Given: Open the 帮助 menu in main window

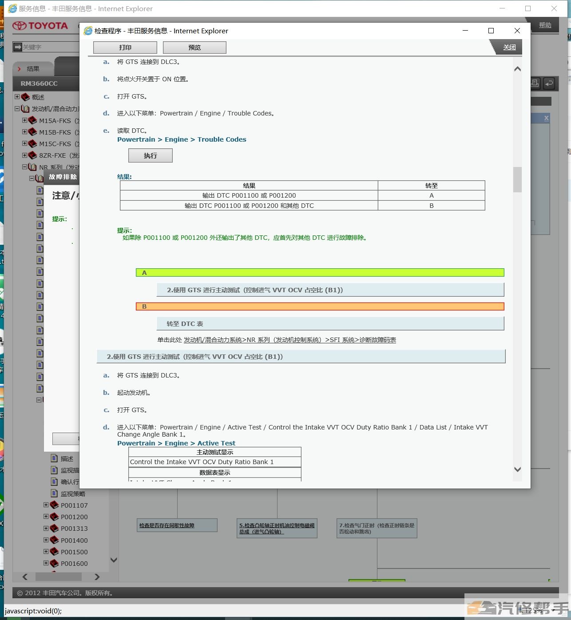Looking at the screenshot, I should point(545,25).
